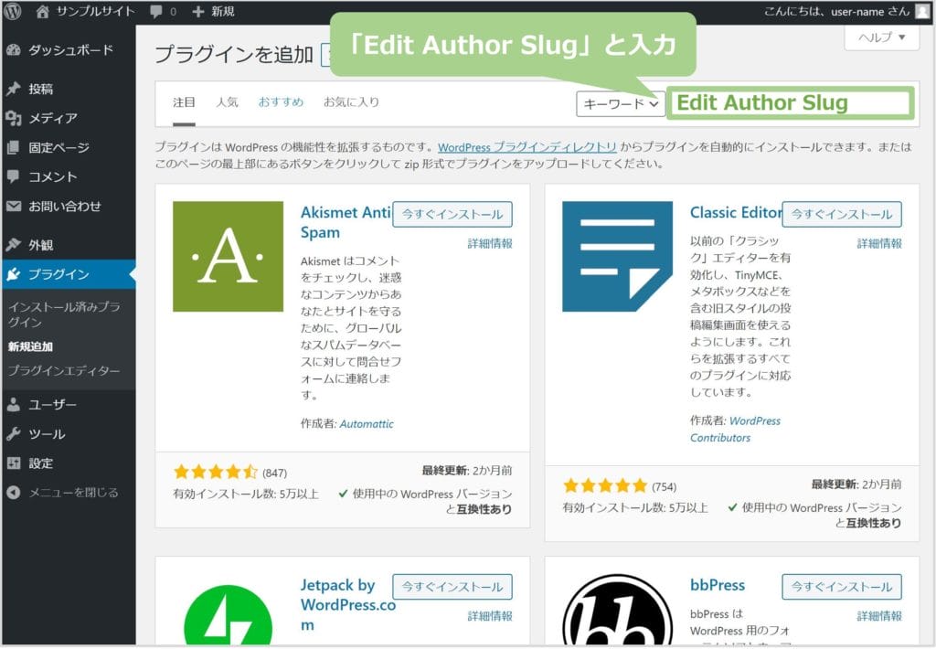Select the おすすめ tab
The width and height of the screenshot is (936, 649).
(x=281, y=102)
